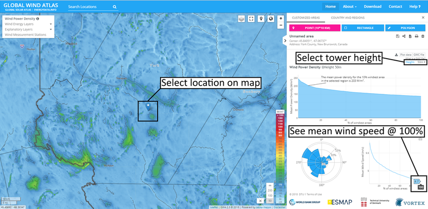Open the nazka mapps link
Image resolution: width=428 pixels, height=209 pixels.
(262, 207)
